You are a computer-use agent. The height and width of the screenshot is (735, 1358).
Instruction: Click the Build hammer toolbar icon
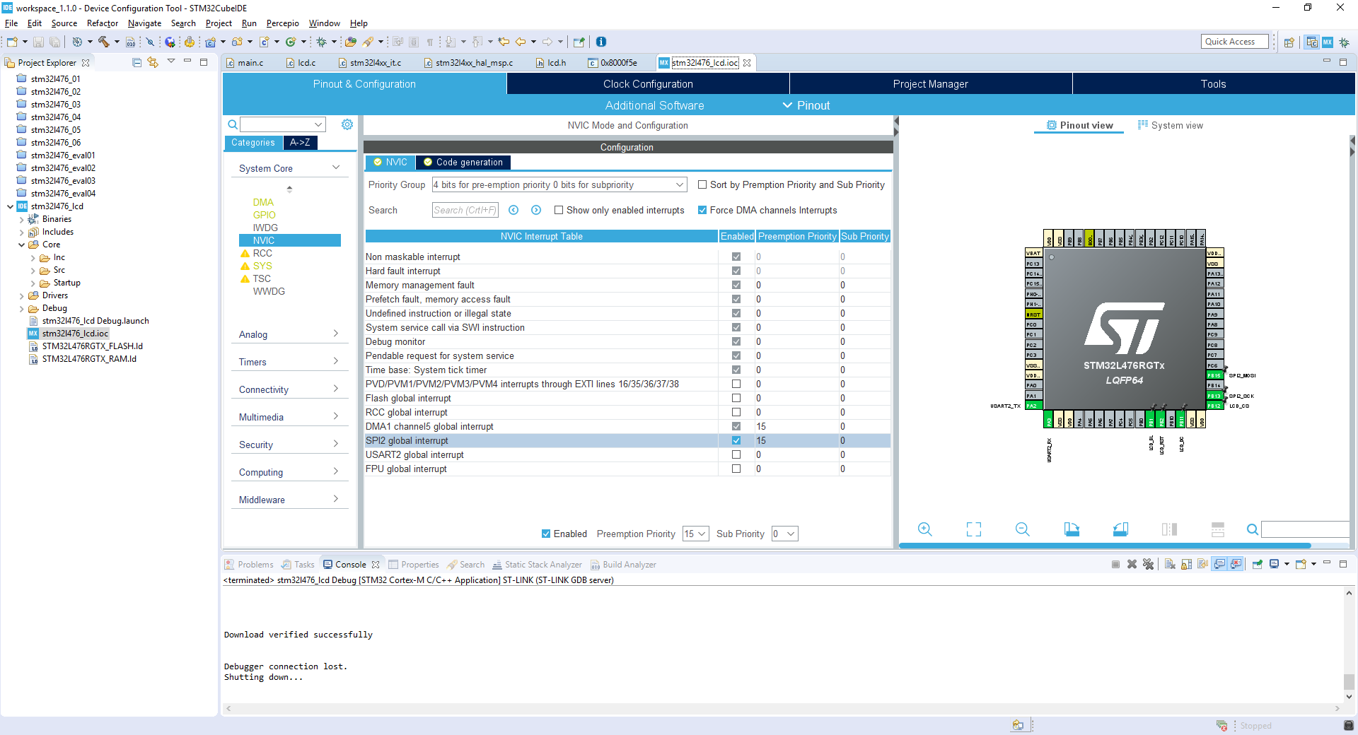coord(103,42)
